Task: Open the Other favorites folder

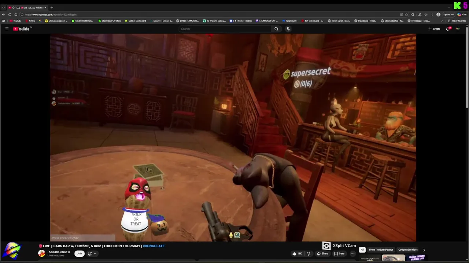Action: coord(457,21)
